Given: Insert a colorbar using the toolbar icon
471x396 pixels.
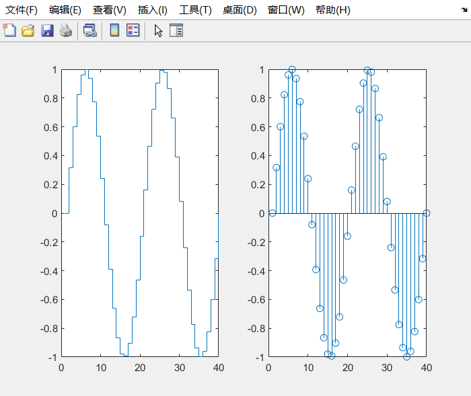Looking at the screenshot, I should coord(114,30).
